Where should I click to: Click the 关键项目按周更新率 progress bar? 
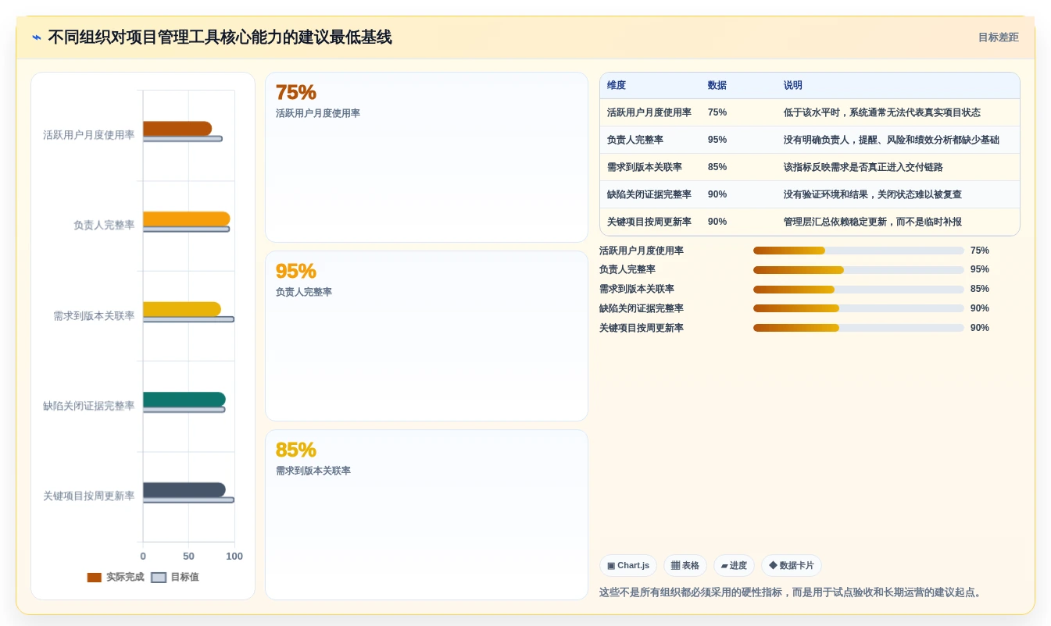(858, 328)
